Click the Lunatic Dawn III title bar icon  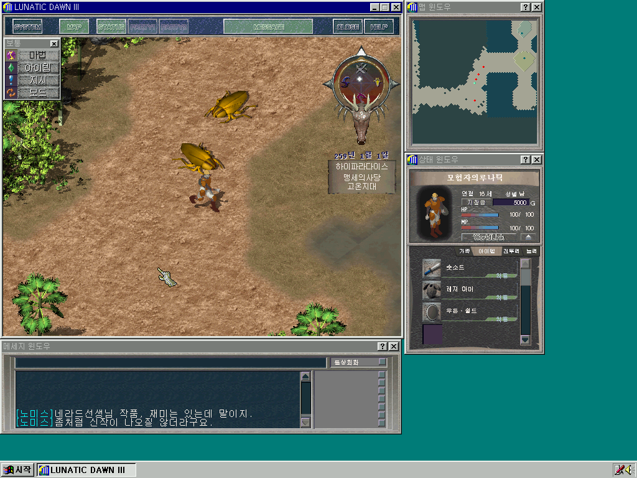(x=7, y=7)
